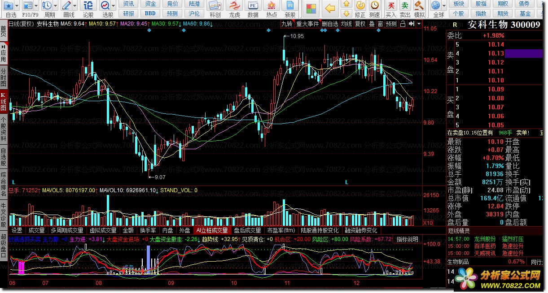Click the jump-to-end arrow icon on chart toolbar
This screenshot has width=548, height=293.
(411, 24)
